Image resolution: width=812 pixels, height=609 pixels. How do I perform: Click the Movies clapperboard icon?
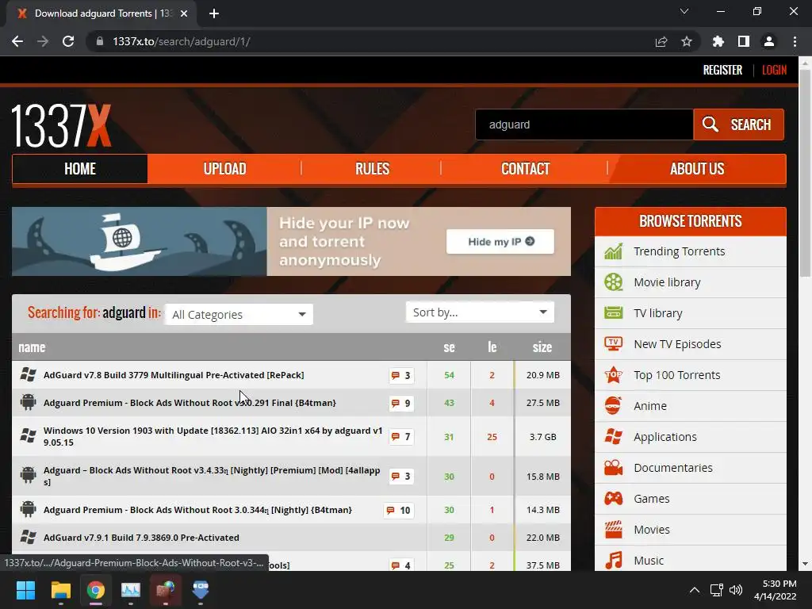click(613, 530)
